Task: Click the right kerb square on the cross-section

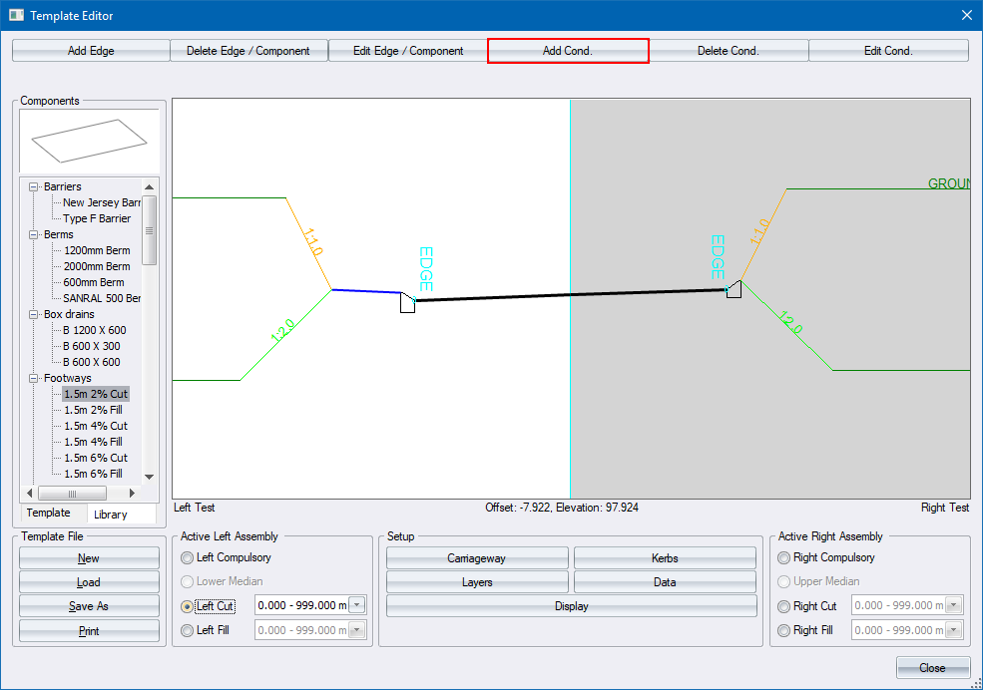Action: [734, 290]
